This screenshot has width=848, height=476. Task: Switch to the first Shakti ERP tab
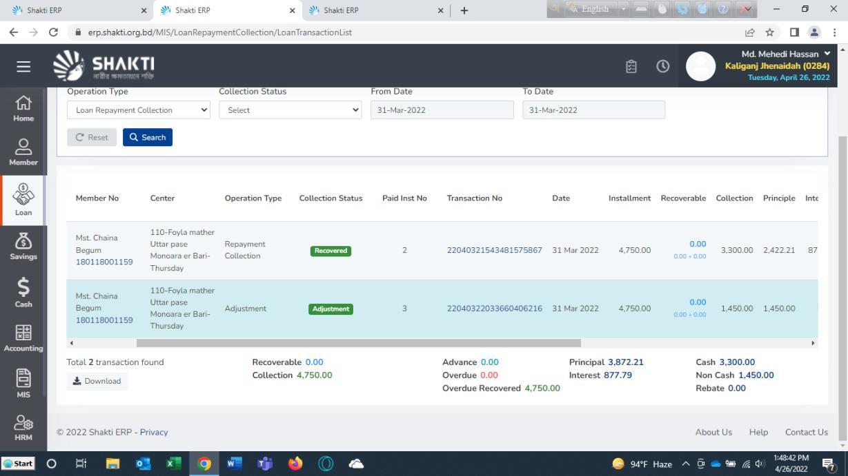[x=76, y=10]
